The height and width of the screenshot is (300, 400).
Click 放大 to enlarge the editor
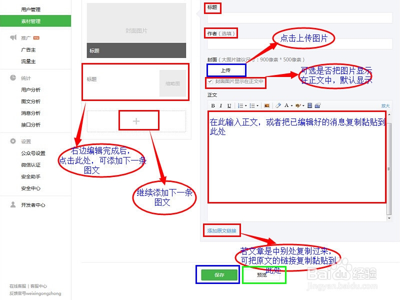click(384, 105)
